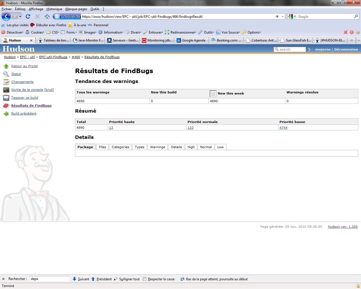Click the green up-arrow Retour au Projet icon

6,66
